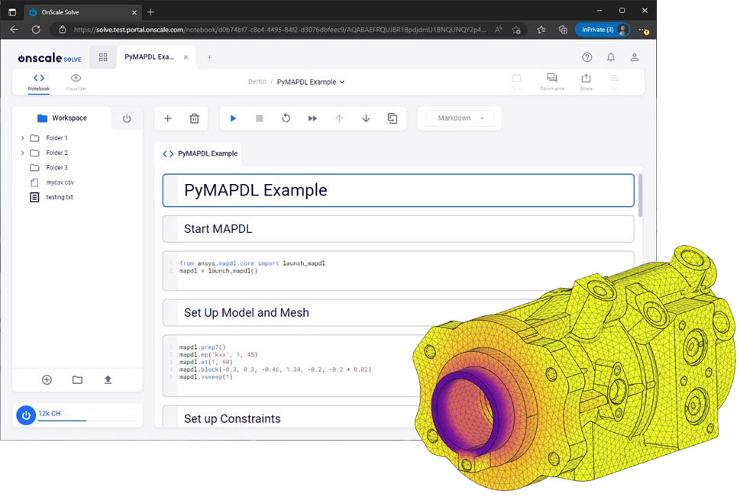The height and width of the screenshot is (497, 740).
Task: Toggle the Workspace power button
Action: [127, 118]
